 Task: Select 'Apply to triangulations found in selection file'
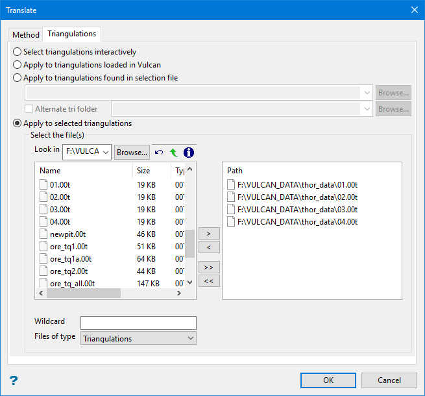(x=18, y=78)
